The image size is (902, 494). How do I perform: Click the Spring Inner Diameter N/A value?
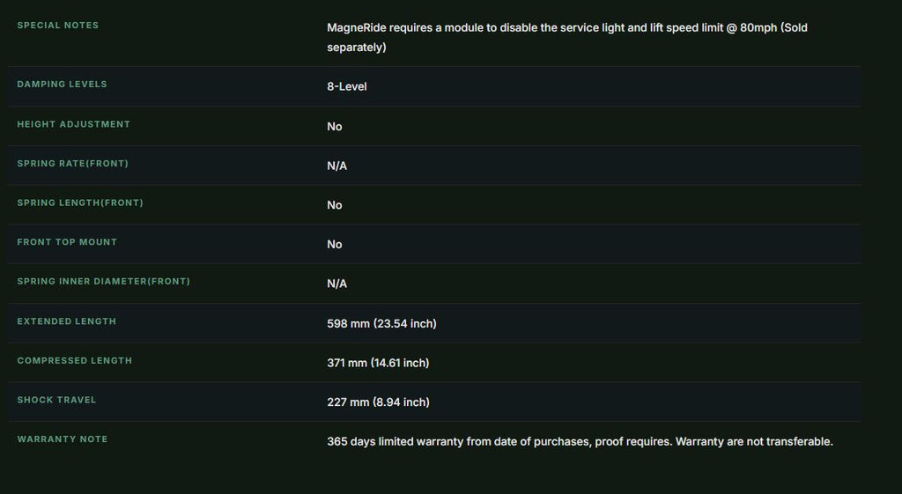tap(337, 284)
